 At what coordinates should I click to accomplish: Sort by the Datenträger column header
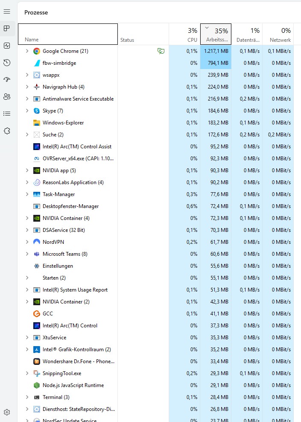[x=247, y=34]
